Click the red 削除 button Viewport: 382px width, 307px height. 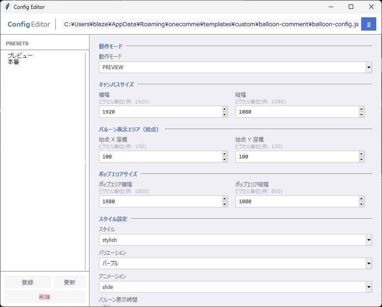[44, 296]
